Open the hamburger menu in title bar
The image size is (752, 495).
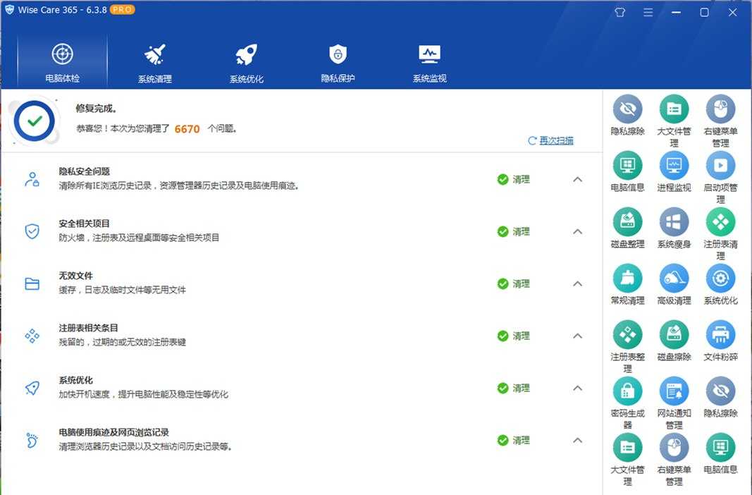648,13
